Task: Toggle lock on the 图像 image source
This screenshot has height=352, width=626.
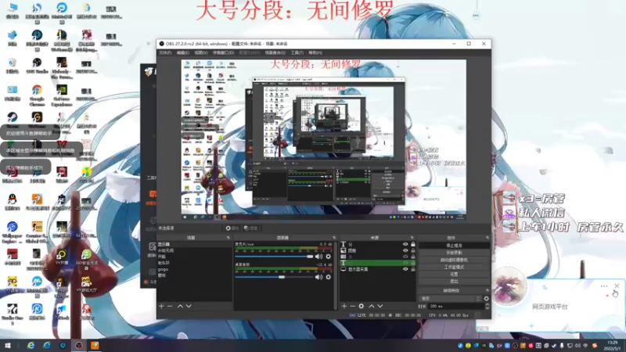Action: 413,250
